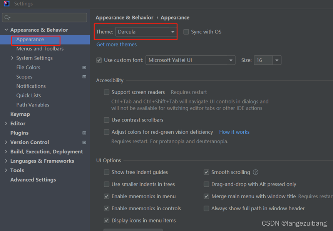The width and height of the screenshot is (333, 231).
Task: Uncheck Enable mnemonics in controls
Action: 107,209
